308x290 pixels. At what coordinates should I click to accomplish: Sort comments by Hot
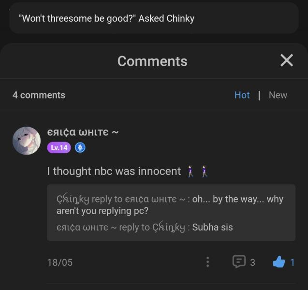[242, 95]
